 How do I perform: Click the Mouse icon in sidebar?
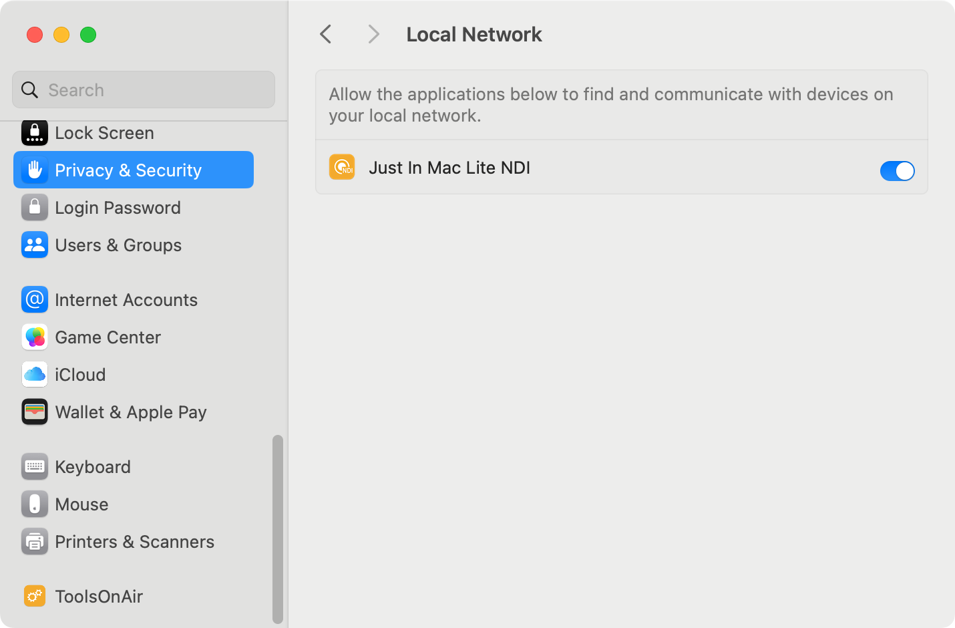tap(35, 504)
